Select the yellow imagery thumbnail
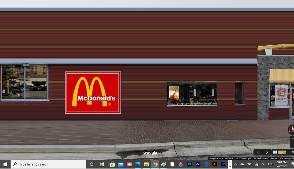 280,152
